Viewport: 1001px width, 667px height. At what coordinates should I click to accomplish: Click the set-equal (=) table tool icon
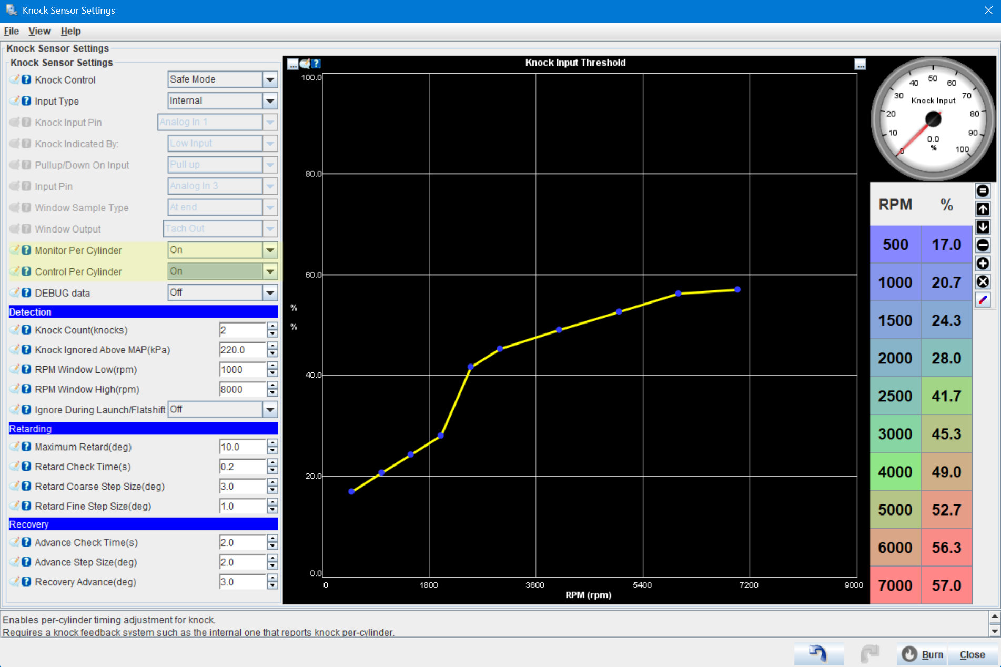click(x=983, y=191)
